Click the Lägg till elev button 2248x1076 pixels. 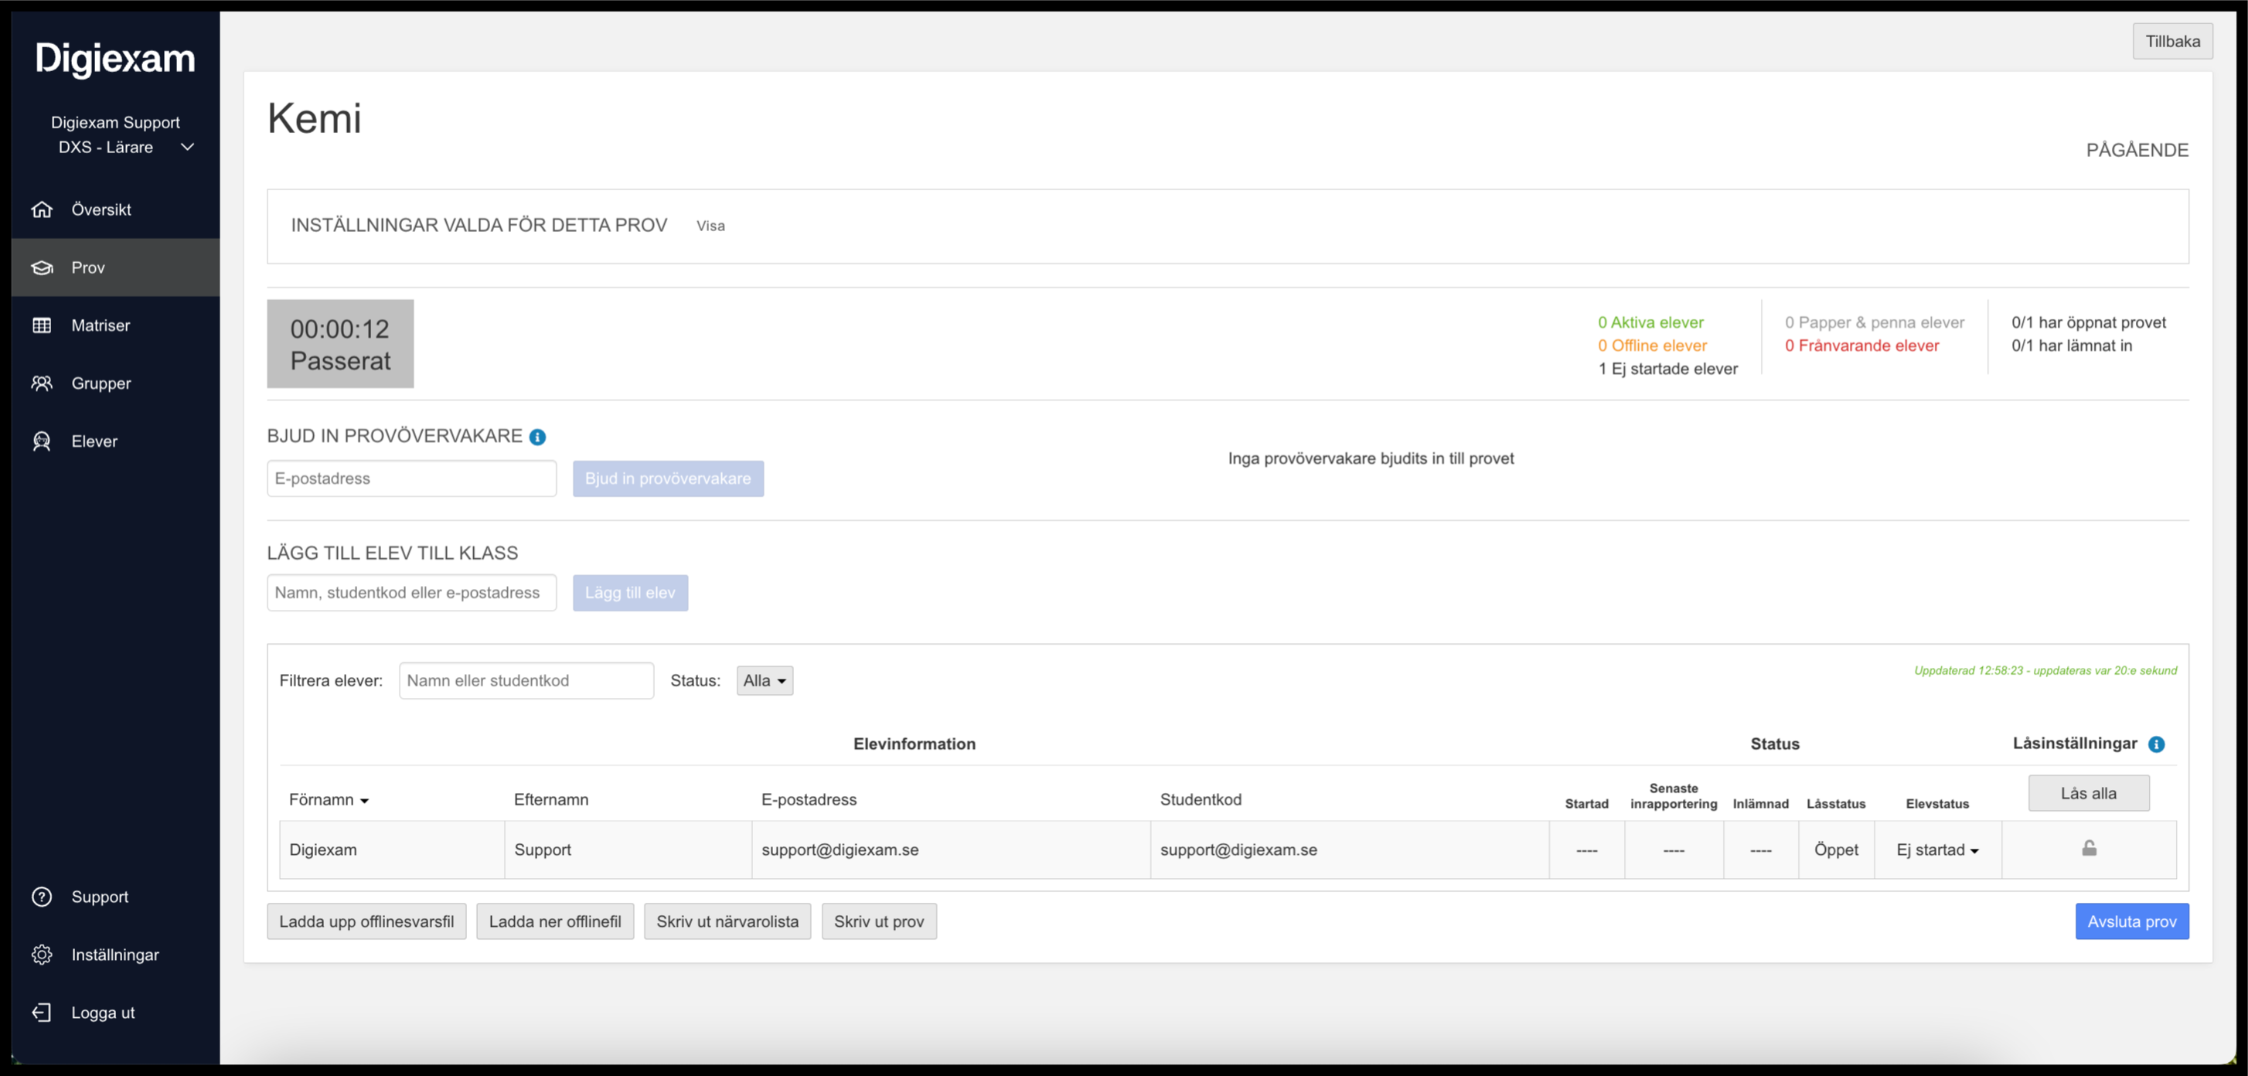630,594
